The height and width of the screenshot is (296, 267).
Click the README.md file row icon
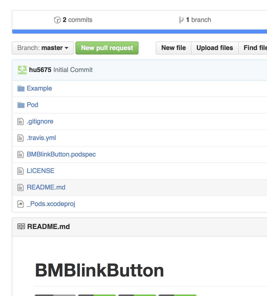point(20,187)
